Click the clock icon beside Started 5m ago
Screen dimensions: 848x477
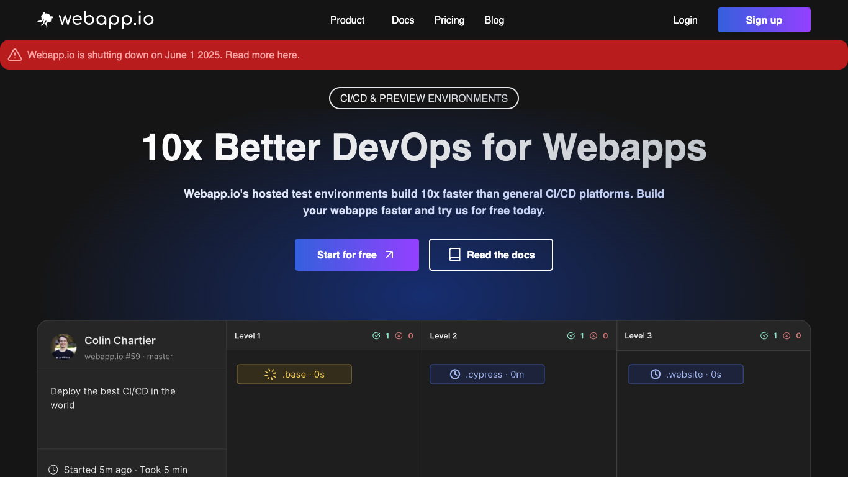(53, 470)
